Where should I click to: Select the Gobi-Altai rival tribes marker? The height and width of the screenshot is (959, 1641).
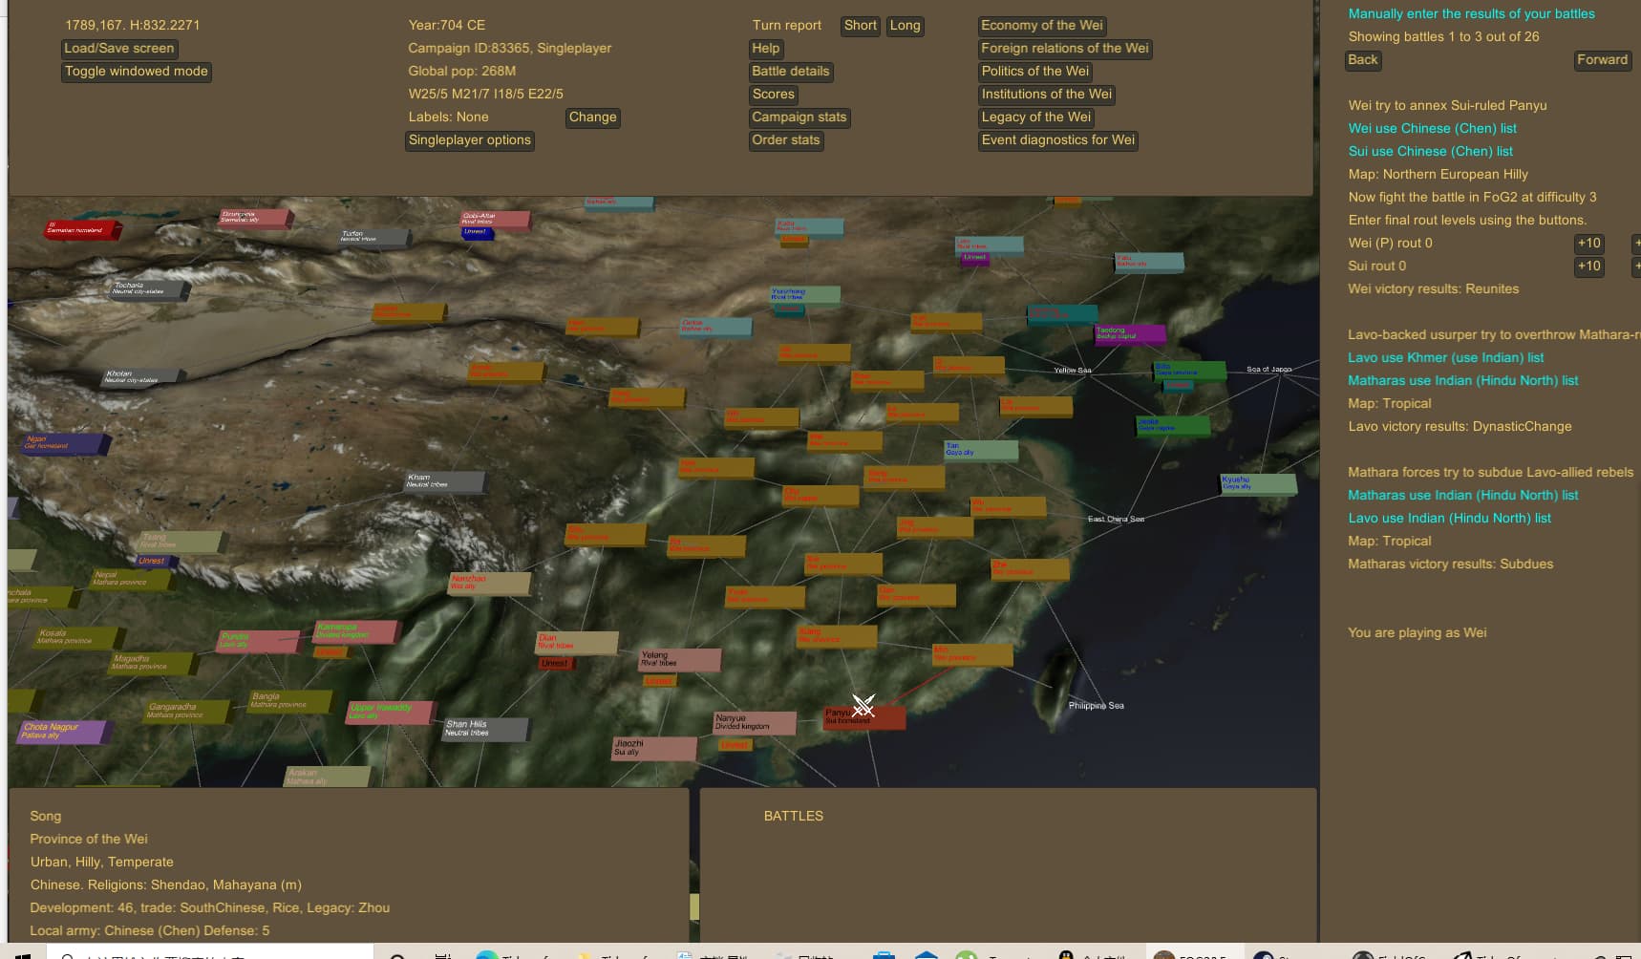[495, 220]
